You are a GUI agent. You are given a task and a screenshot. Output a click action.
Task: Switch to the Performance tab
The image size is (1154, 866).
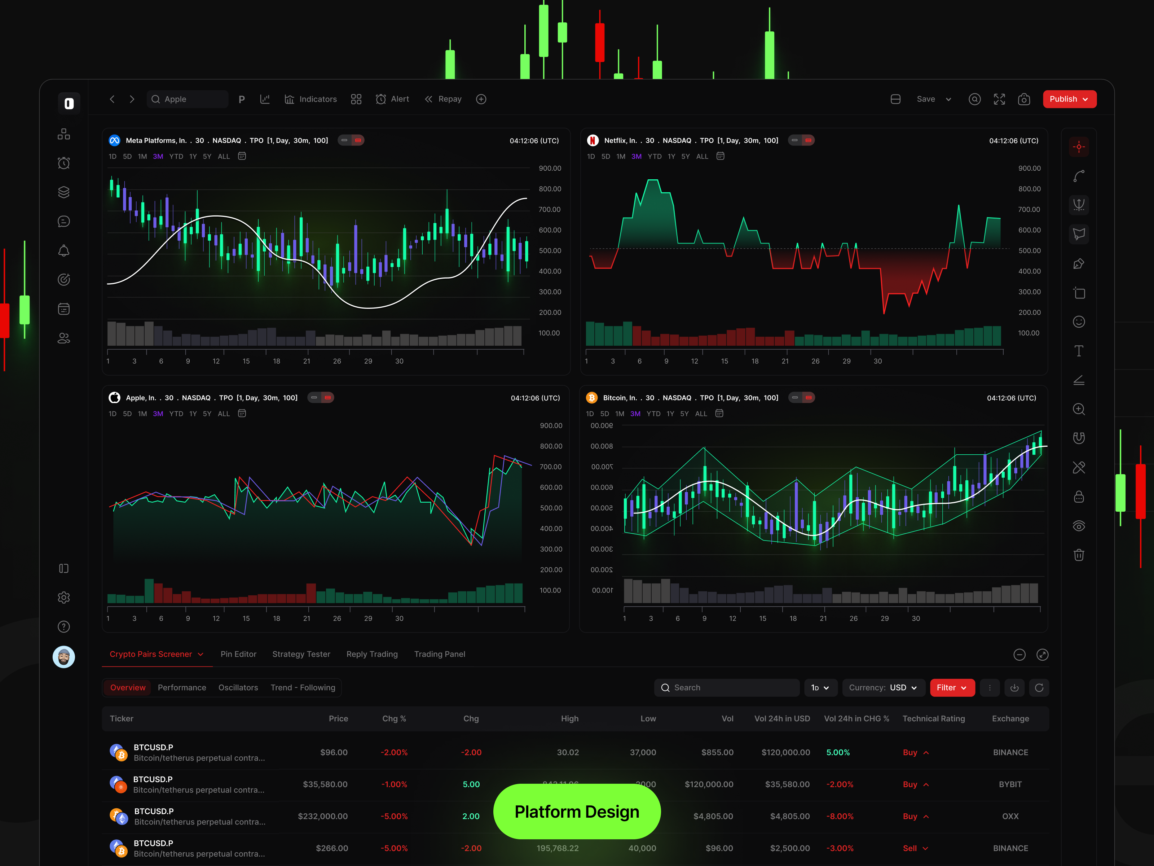(181, 687)
